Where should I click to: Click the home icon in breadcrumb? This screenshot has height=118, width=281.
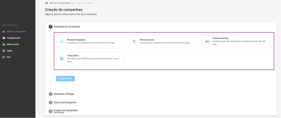coord(46,3)
